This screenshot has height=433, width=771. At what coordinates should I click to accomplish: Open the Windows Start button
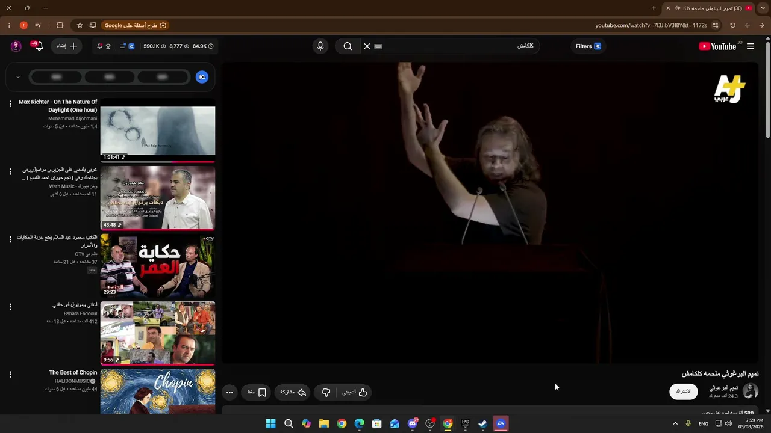coord(271,424)
